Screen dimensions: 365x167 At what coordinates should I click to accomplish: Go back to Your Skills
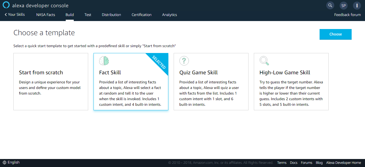point(15,15)
